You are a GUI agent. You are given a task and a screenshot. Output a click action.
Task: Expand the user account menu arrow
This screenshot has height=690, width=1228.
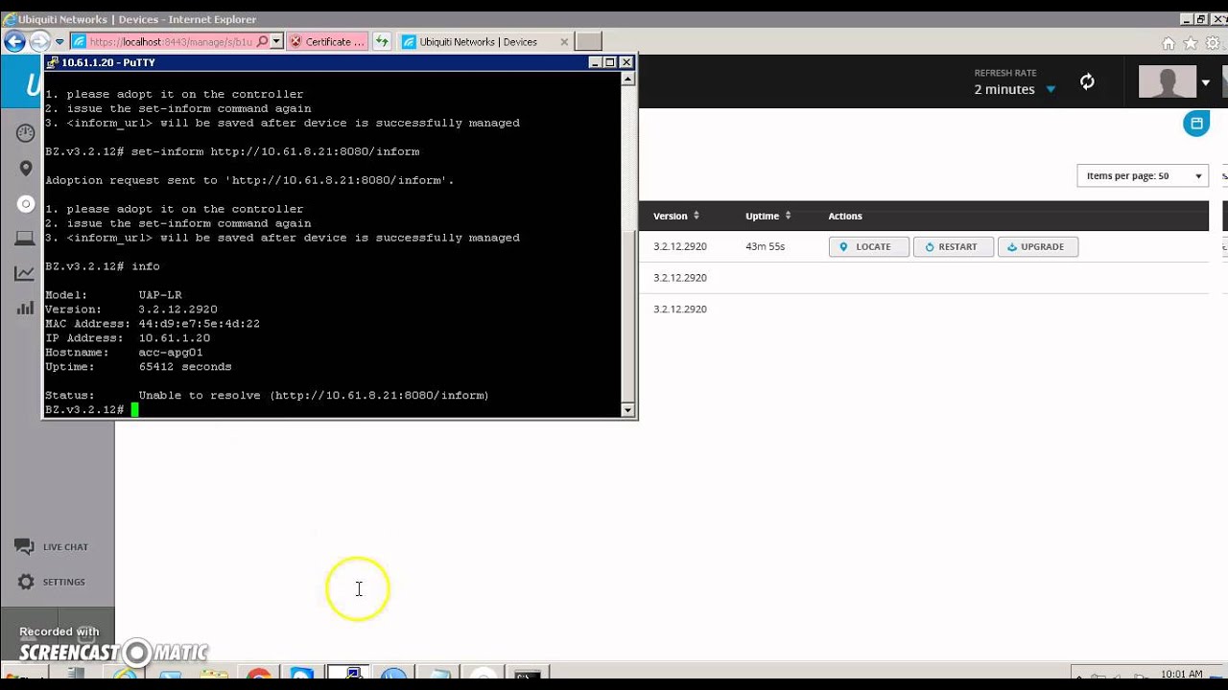click(x=1206, y=82)
